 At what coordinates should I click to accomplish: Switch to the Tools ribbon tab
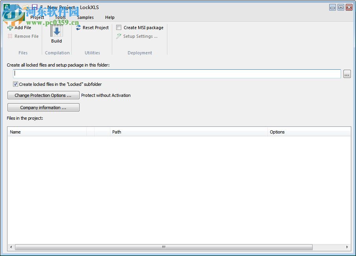60,17
